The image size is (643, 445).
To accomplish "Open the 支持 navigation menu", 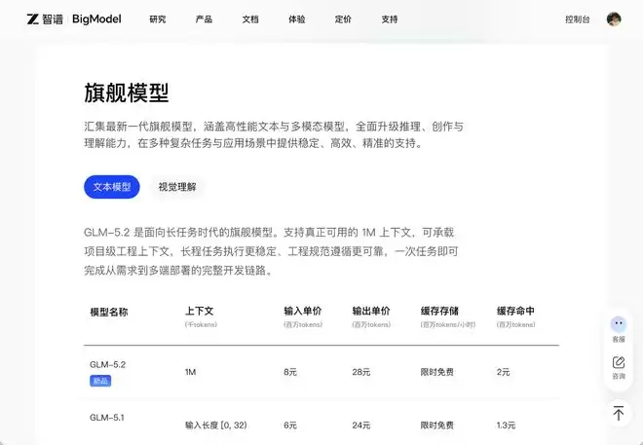I will (389, 19).
